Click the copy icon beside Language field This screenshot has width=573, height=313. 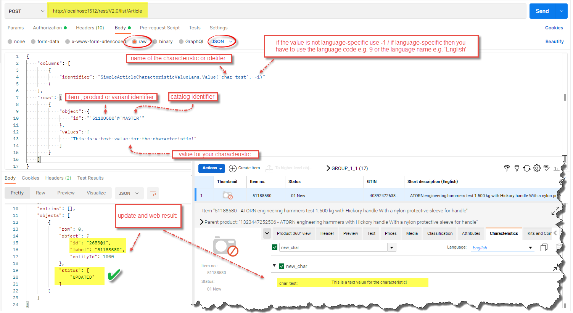(544, 247)
